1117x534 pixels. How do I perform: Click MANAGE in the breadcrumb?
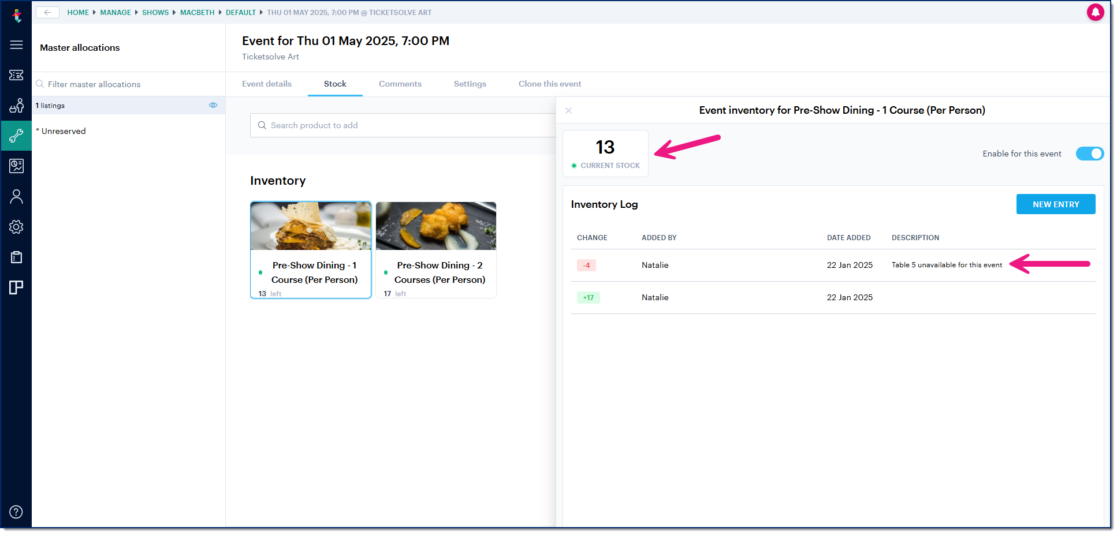pos(116,12)
